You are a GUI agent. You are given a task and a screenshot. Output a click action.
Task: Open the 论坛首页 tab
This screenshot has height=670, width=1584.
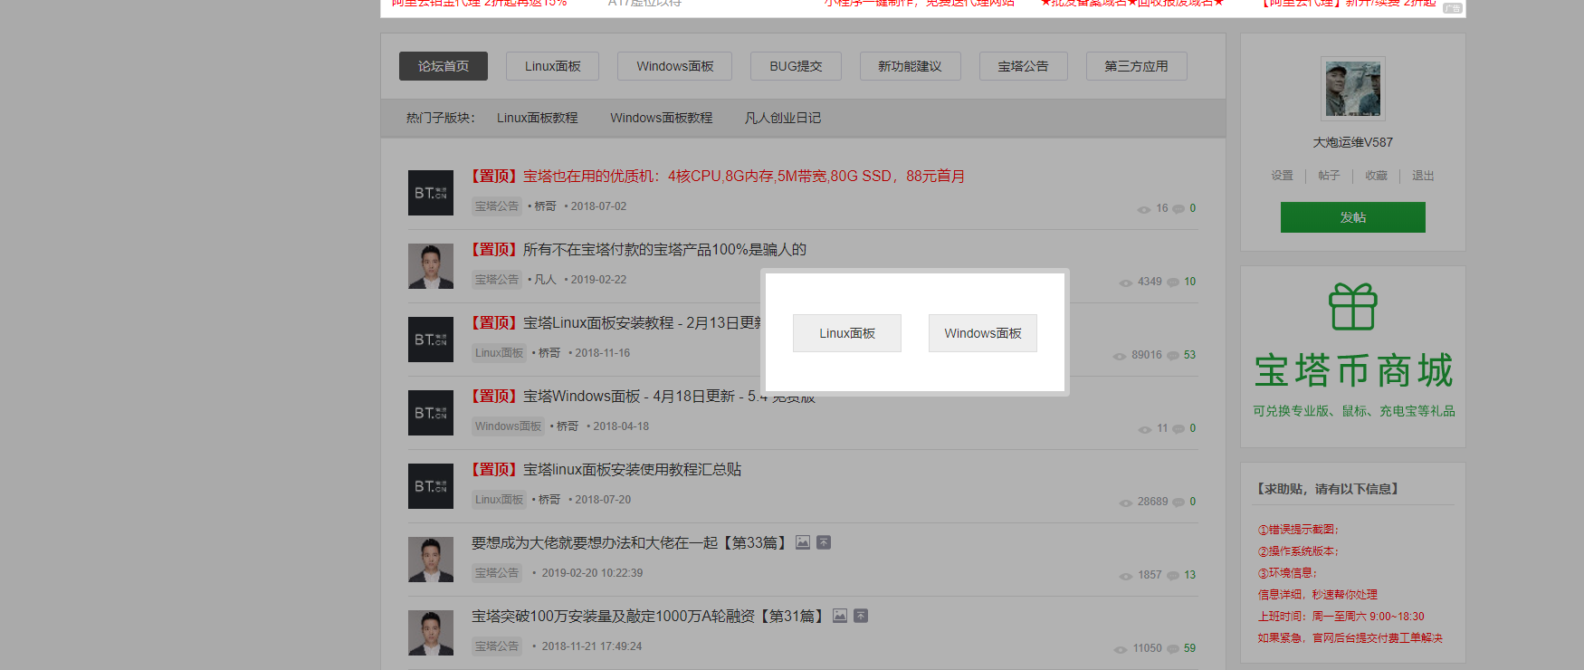click(444, 66)
